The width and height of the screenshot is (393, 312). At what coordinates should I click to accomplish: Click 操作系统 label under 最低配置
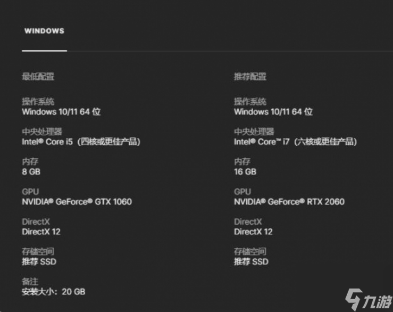click(38, 102)
